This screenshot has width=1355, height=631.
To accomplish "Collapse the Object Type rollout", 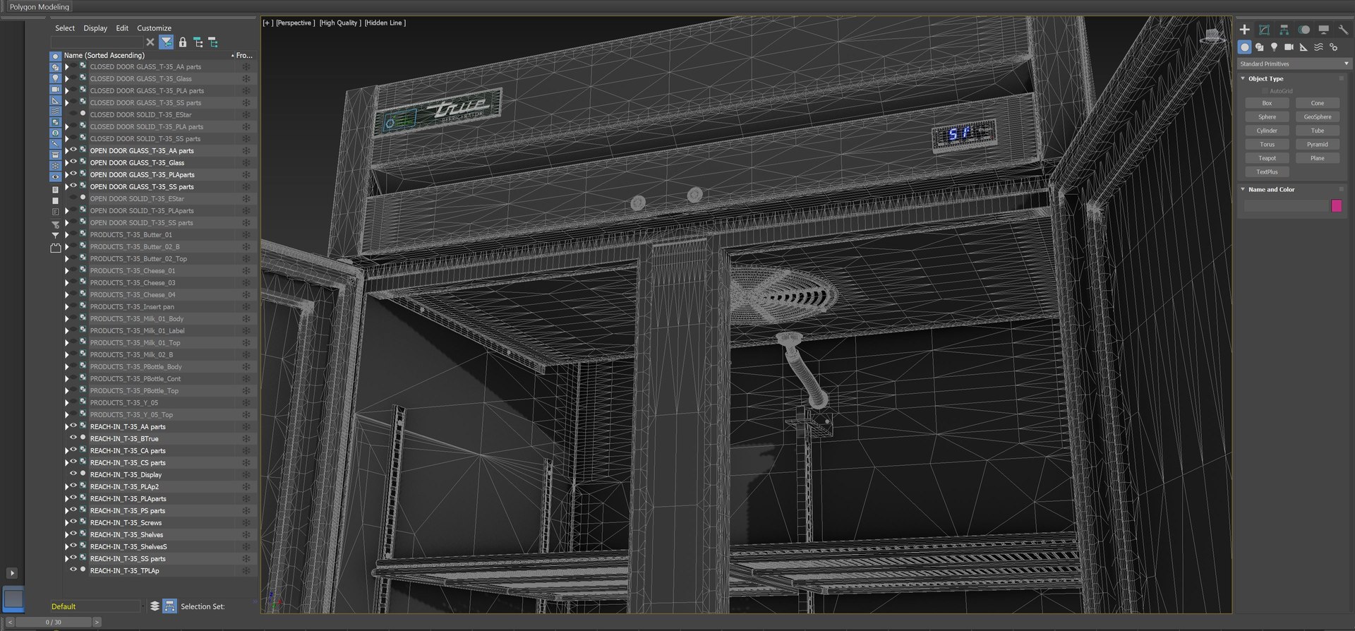I will click(x=1243, y=78).
